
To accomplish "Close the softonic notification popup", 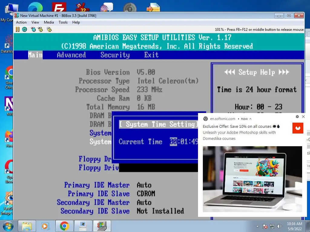I will coord(303,117).
